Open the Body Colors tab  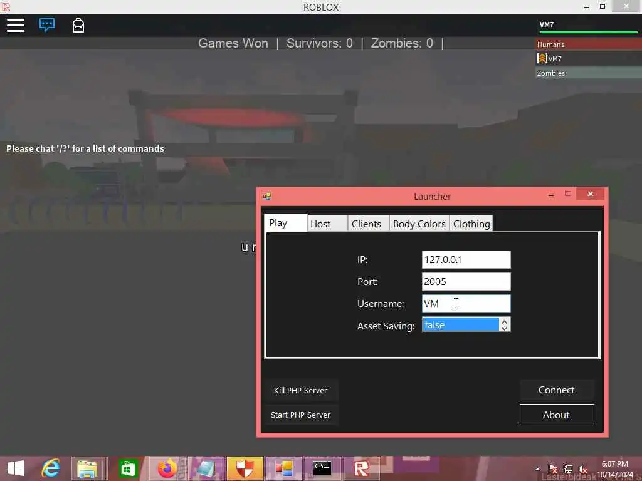click(419, 224)
